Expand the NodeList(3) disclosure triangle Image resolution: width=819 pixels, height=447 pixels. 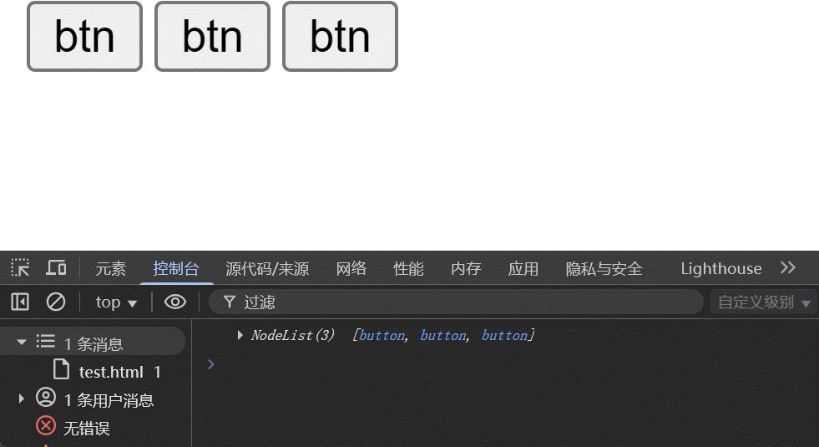click(240, 335)
